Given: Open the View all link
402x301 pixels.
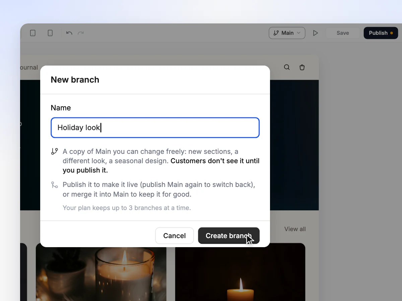Looking at the screenshot, I should [295, 229].
